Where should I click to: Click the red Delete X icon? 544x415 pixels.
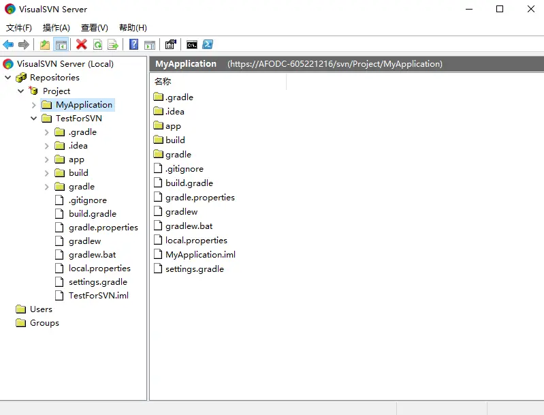coord(82,44)
